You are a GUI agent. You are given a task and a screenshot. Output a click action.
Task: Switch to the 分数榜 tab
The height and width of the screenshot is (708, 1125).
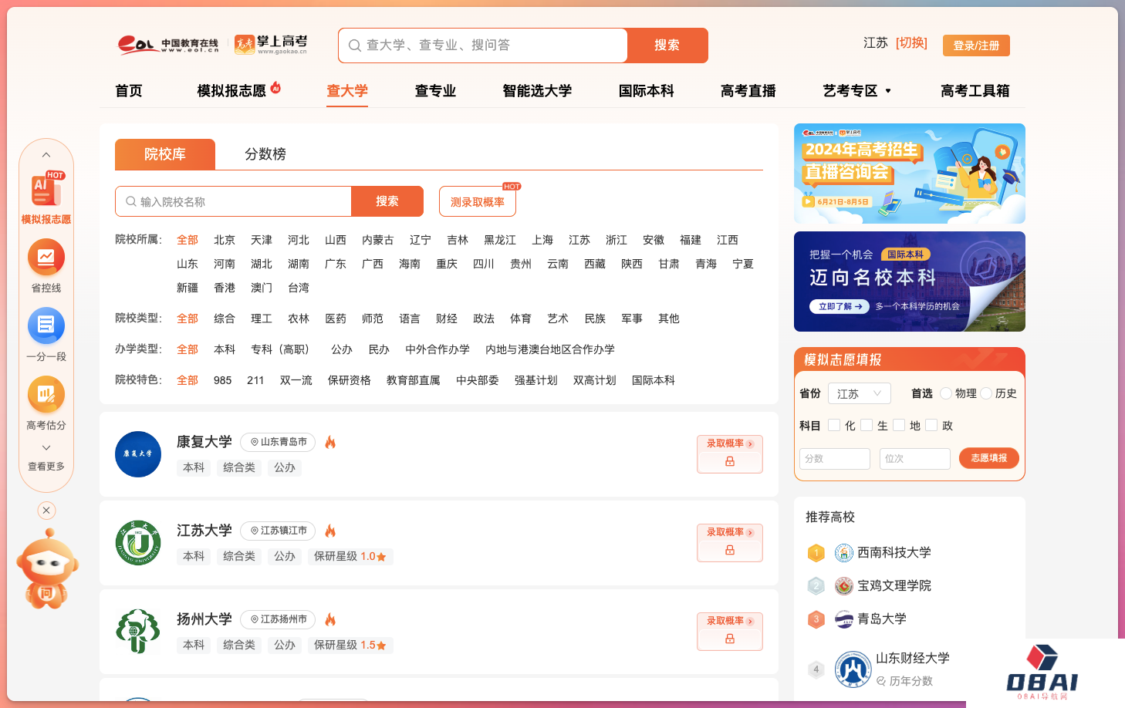pyautogui.click(x=265, y=154)
